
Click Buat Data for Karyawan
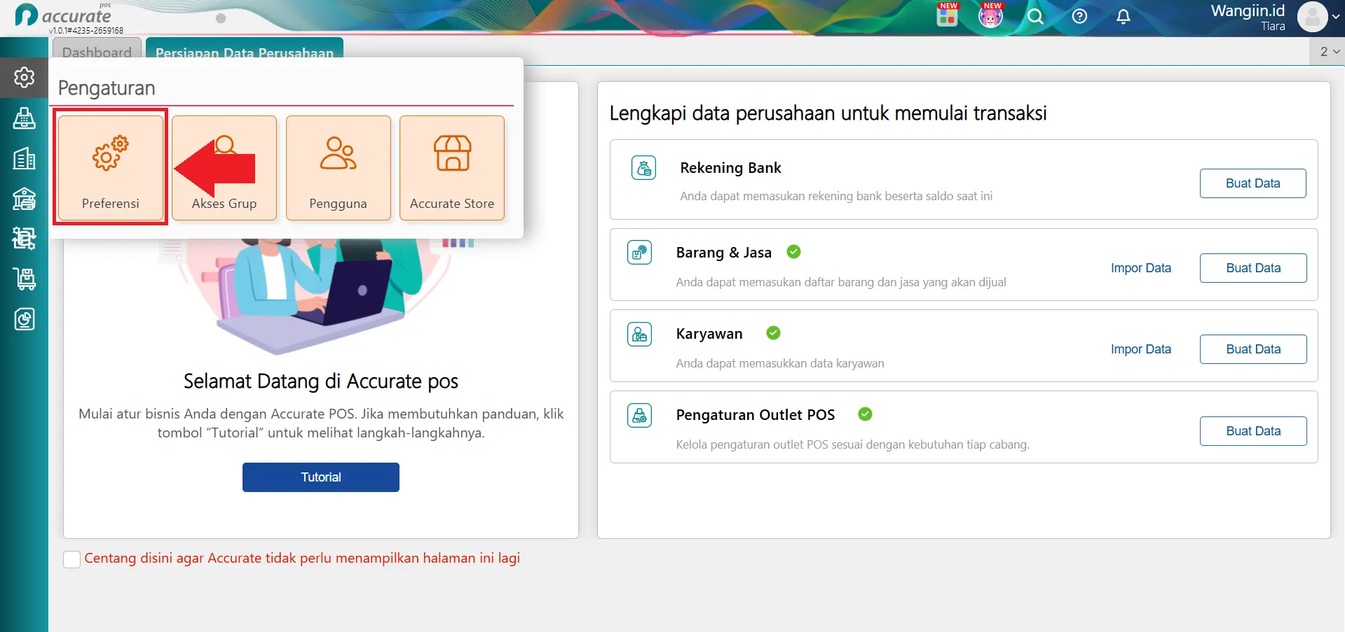1253,349
